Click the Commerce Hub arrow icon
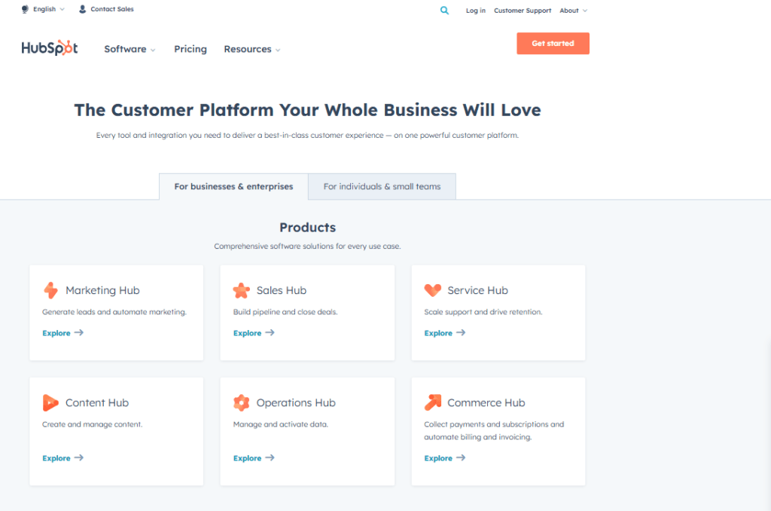The height and width of the screenshot is (511, 771). pyautogui.click(x=433, y=402)
